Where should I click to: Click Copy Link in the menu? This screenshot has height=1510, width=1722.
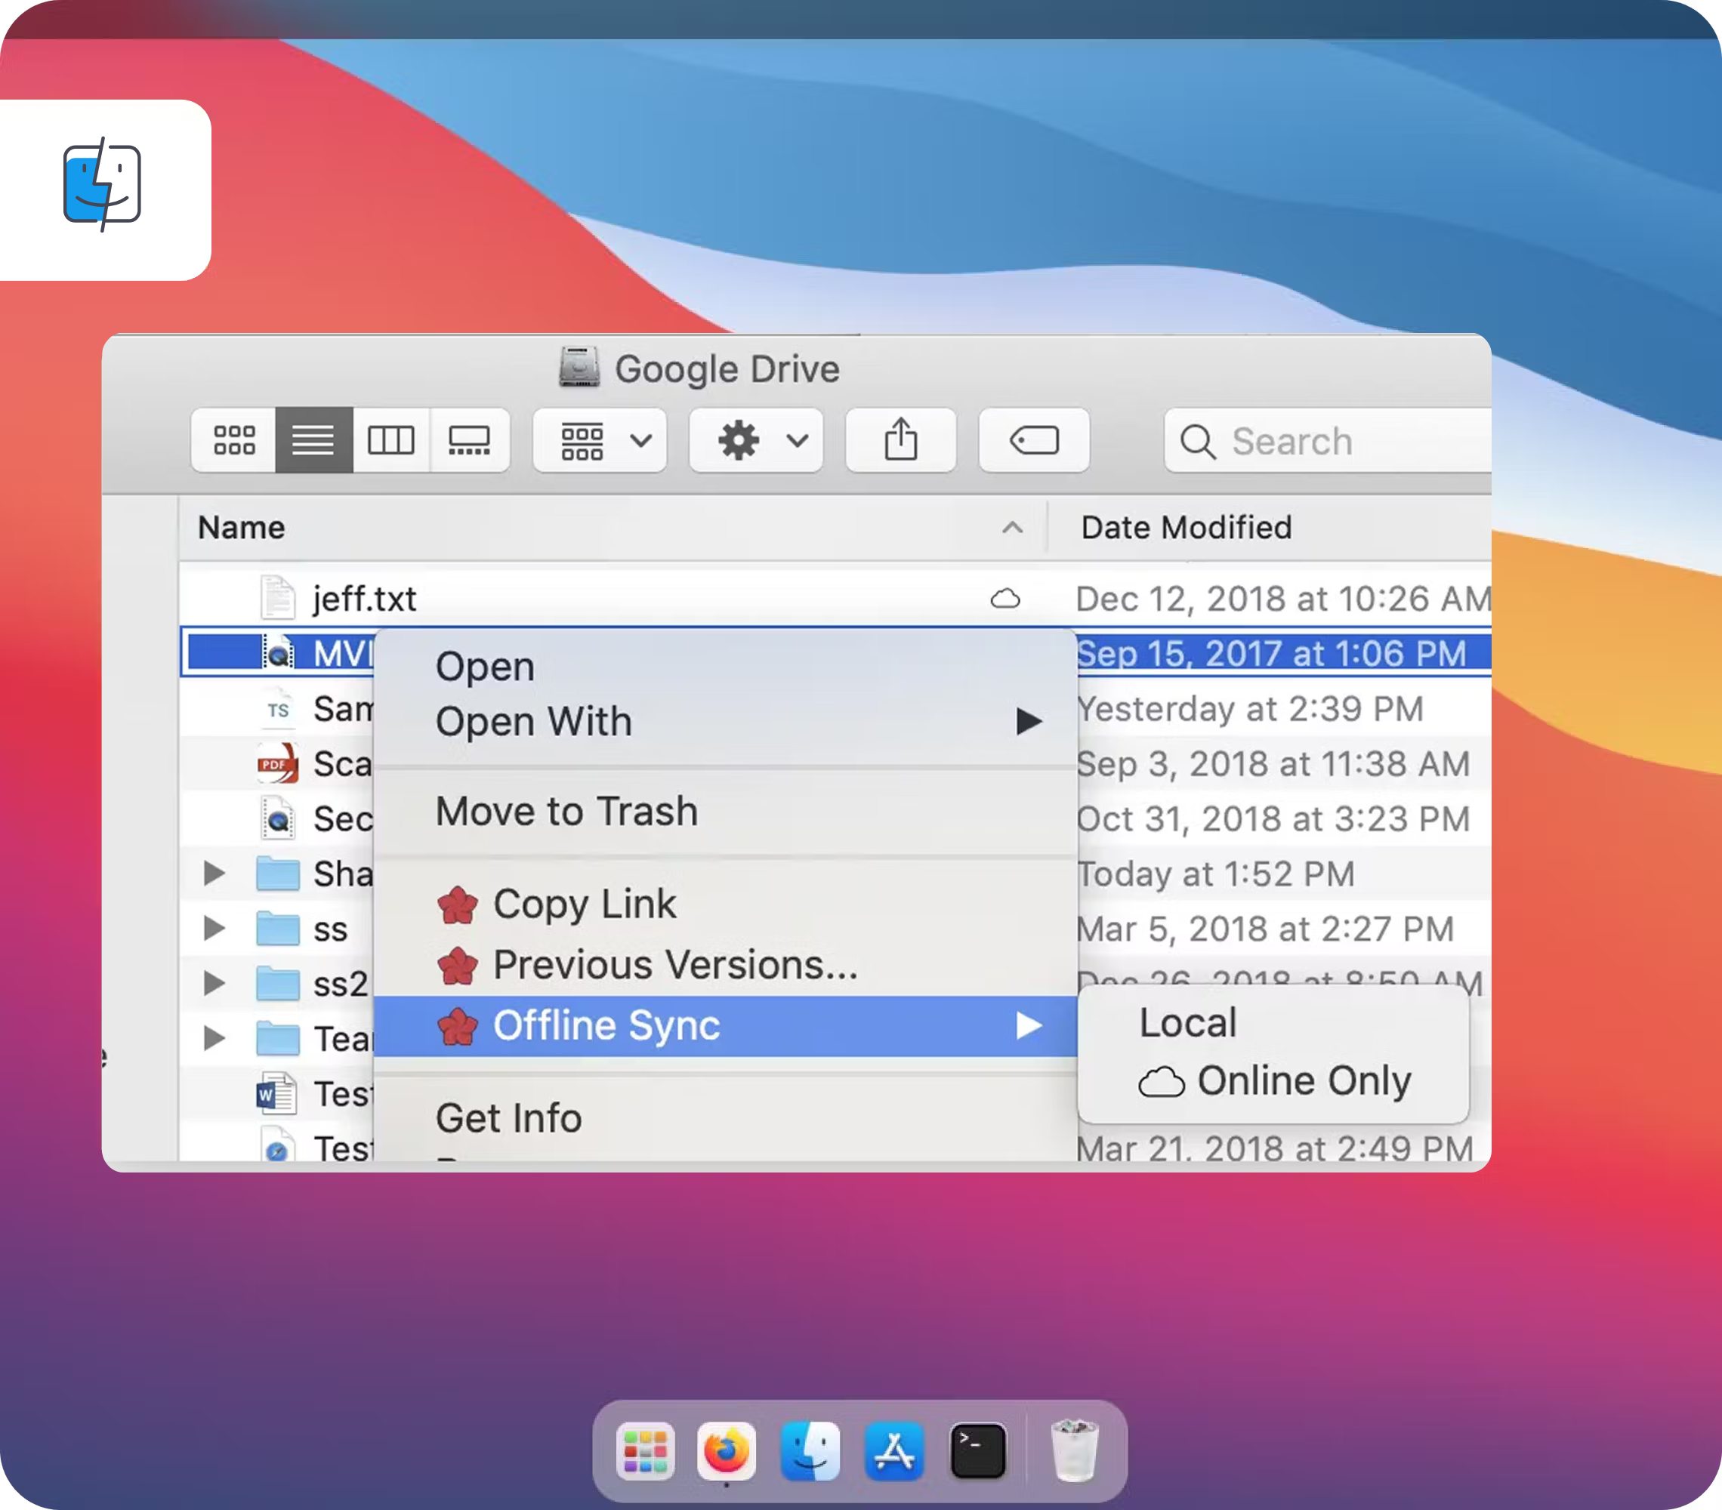[x=585, y=904]
